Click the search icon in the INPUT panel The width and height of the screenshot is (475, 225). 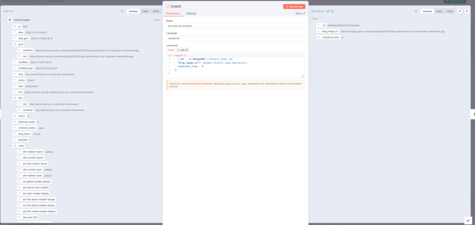(x=122, y=11)
